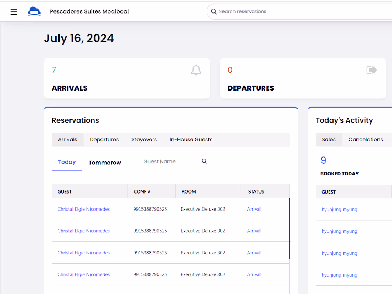Click the magnifier beside the Guest Name field
Viewport: 392px width, 294px height.
pyautogui.click(x=204, y=161)
